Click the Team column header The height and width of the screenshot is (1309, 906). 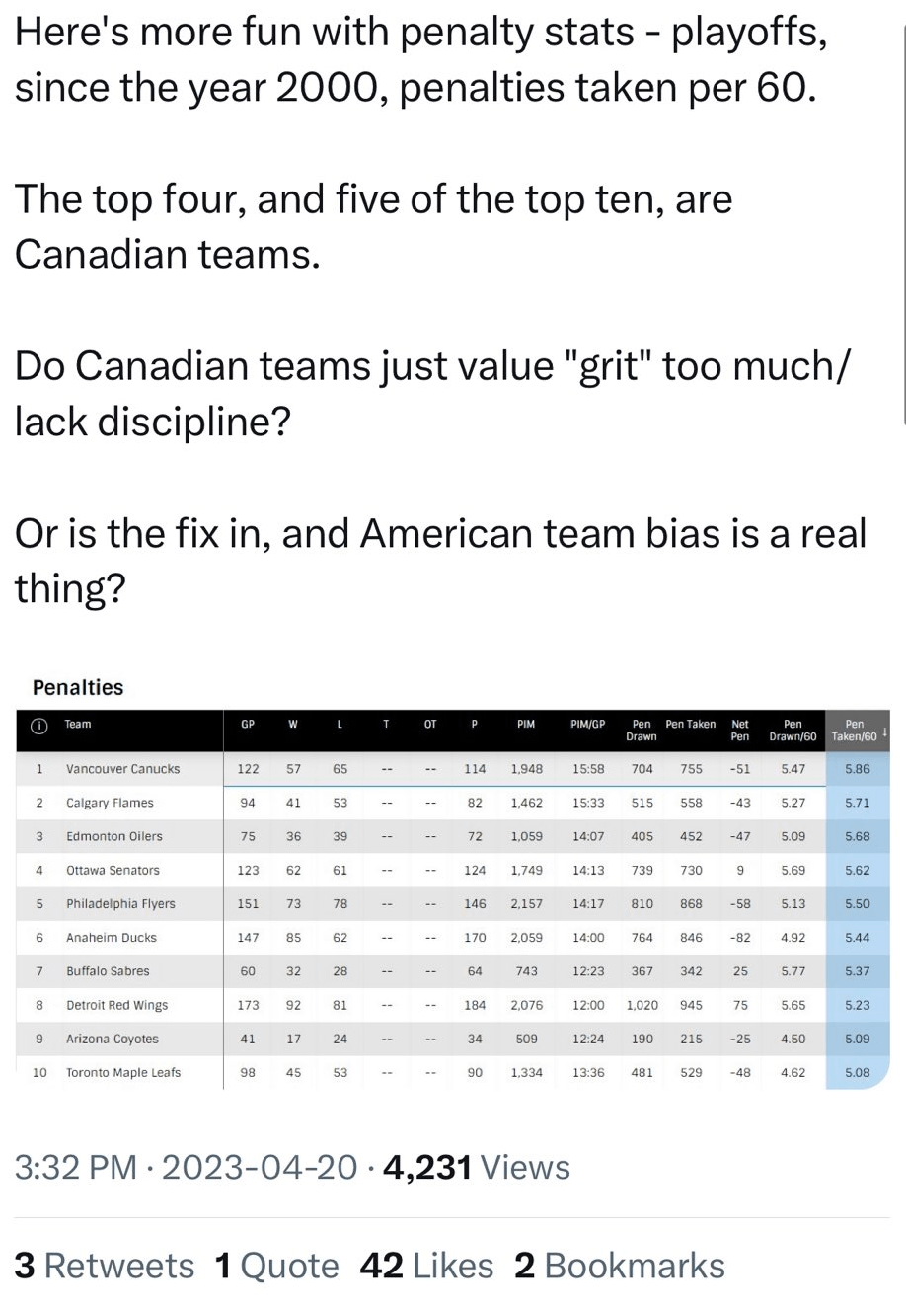78,725
